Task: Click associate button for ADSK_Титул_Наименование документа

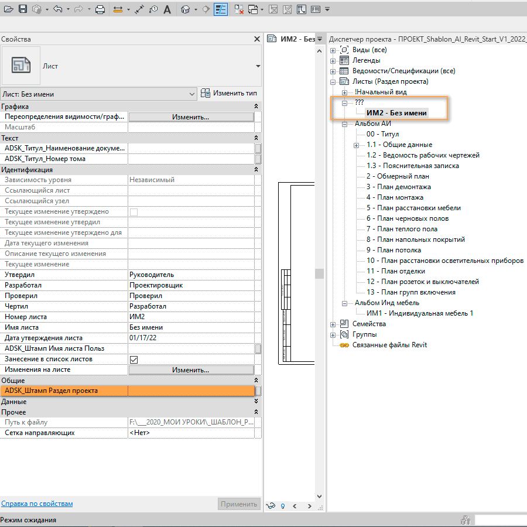Action: [258, 148]
